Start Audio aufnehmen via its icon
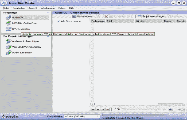This screenshot has height=120, width=187. [x=8, y=53]
